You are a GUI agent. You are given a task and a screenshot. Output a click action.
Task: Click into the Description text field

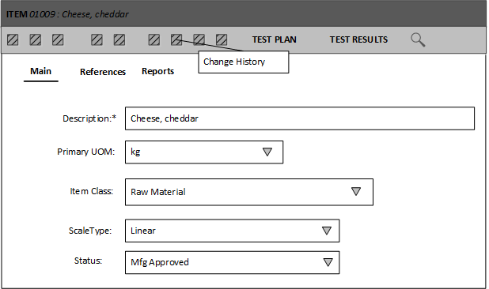300,118
